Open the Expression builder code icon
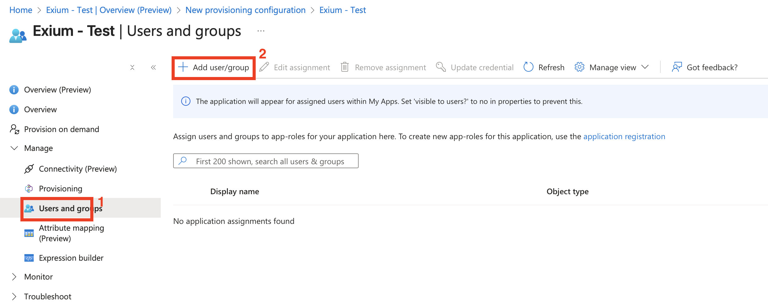This screenshot has height=308, width=768. point(29,258)
